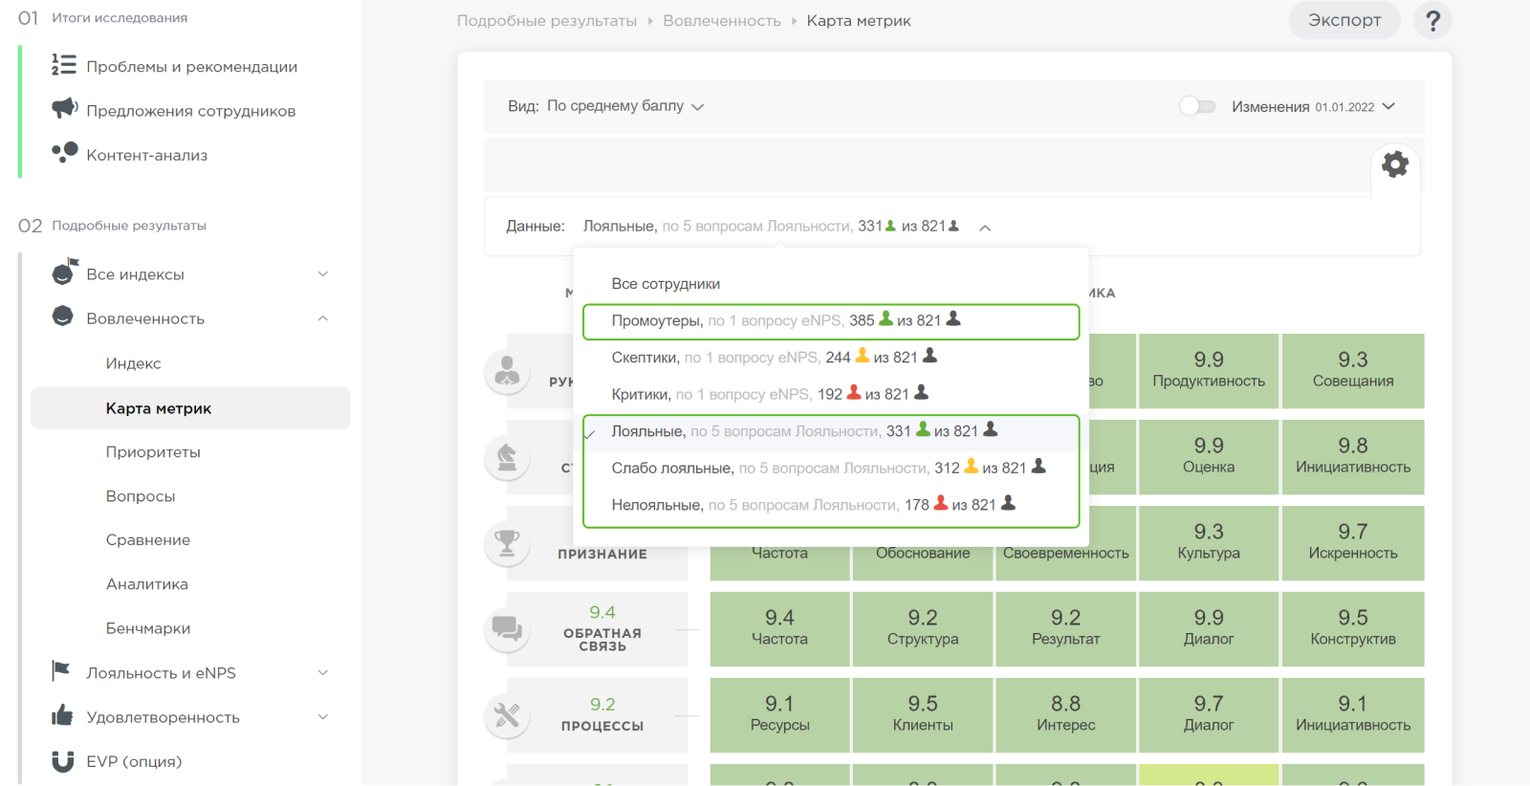Click the Все индексы bomb icon
This screenshot has height=786, width=1530.
click(x=64, y=272)
